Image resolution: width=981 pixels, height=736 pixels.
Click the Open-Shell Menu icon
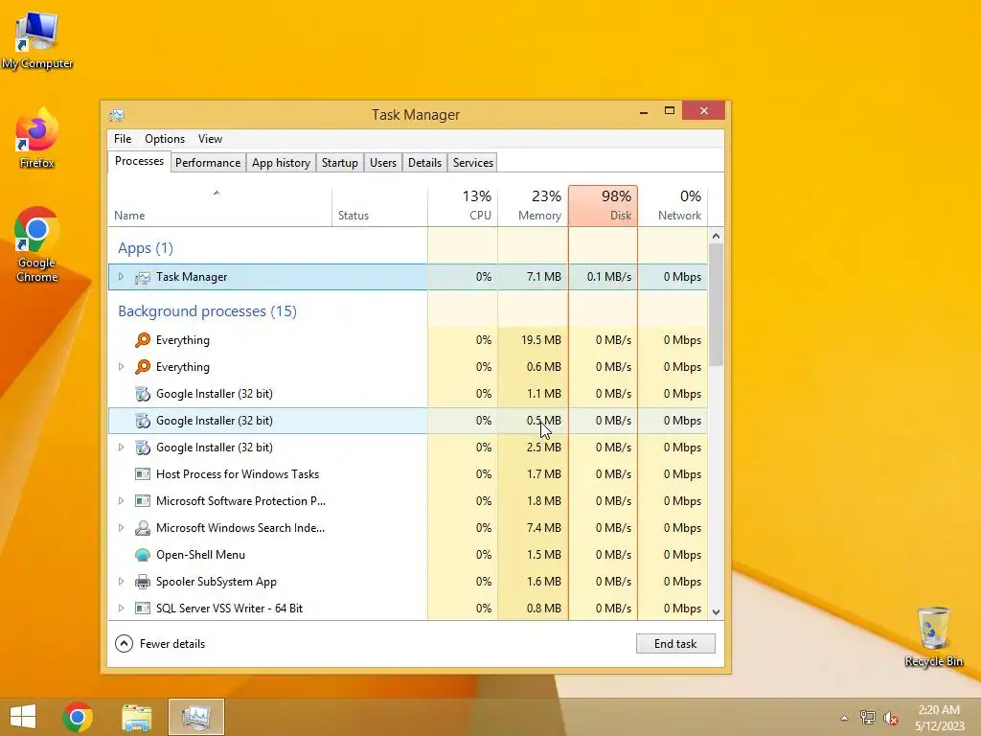[143, 555]
